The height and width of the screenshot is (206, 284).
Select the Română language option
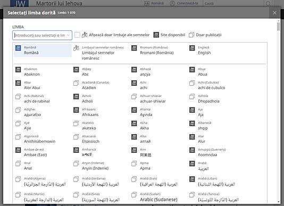coord(43,50)
